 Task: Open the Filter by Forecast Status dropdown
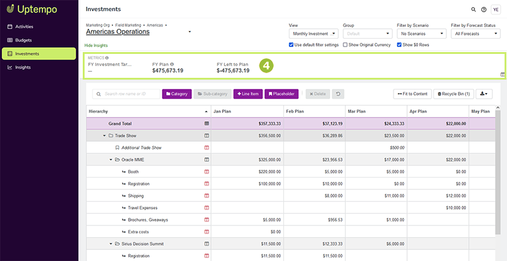pyautogui.click(x=476, y=34)
